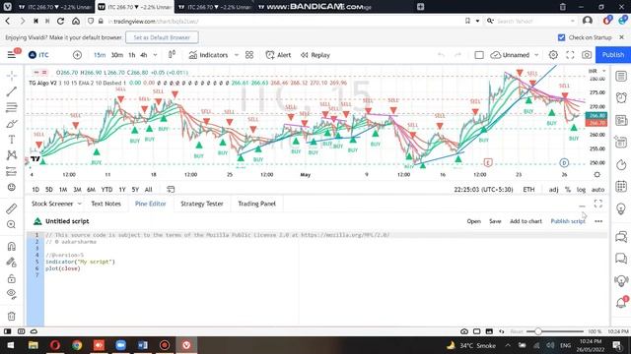
Task: Select the crosshair cursor tool
Action: point(12,76)
